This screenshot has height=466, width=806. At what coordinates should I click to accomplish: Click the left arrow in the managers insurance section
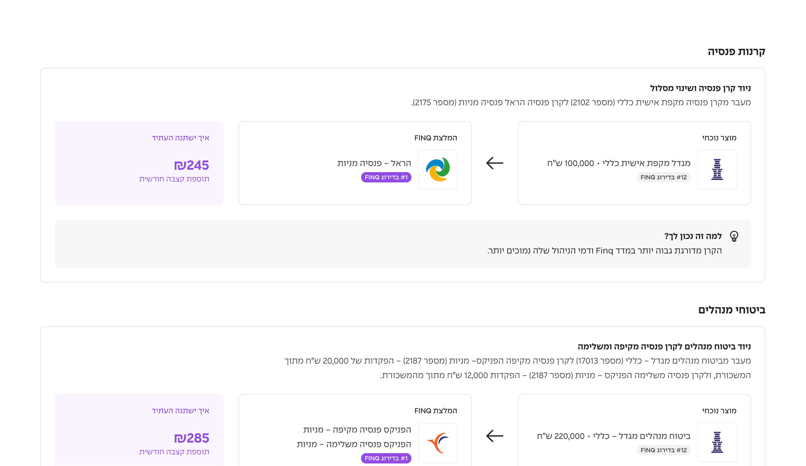495,436
